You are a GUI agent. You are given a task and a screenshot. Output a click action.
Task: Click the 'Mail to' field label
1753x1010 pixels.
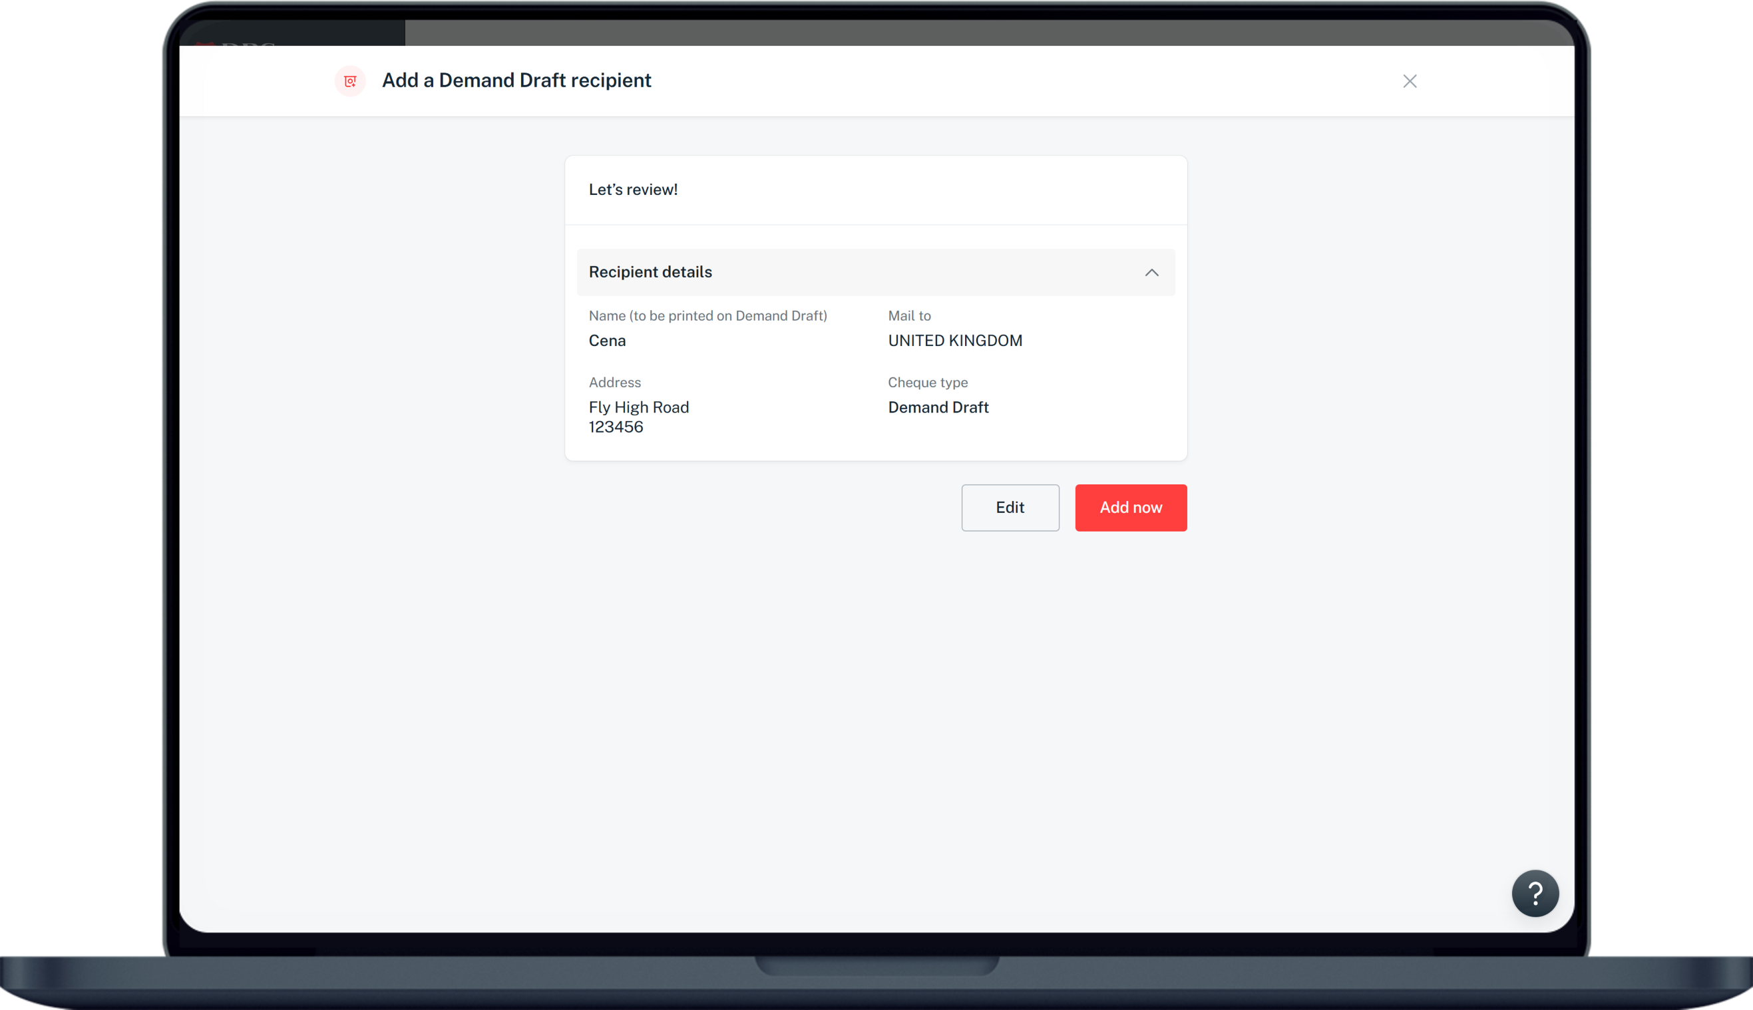tap(908, 315)
